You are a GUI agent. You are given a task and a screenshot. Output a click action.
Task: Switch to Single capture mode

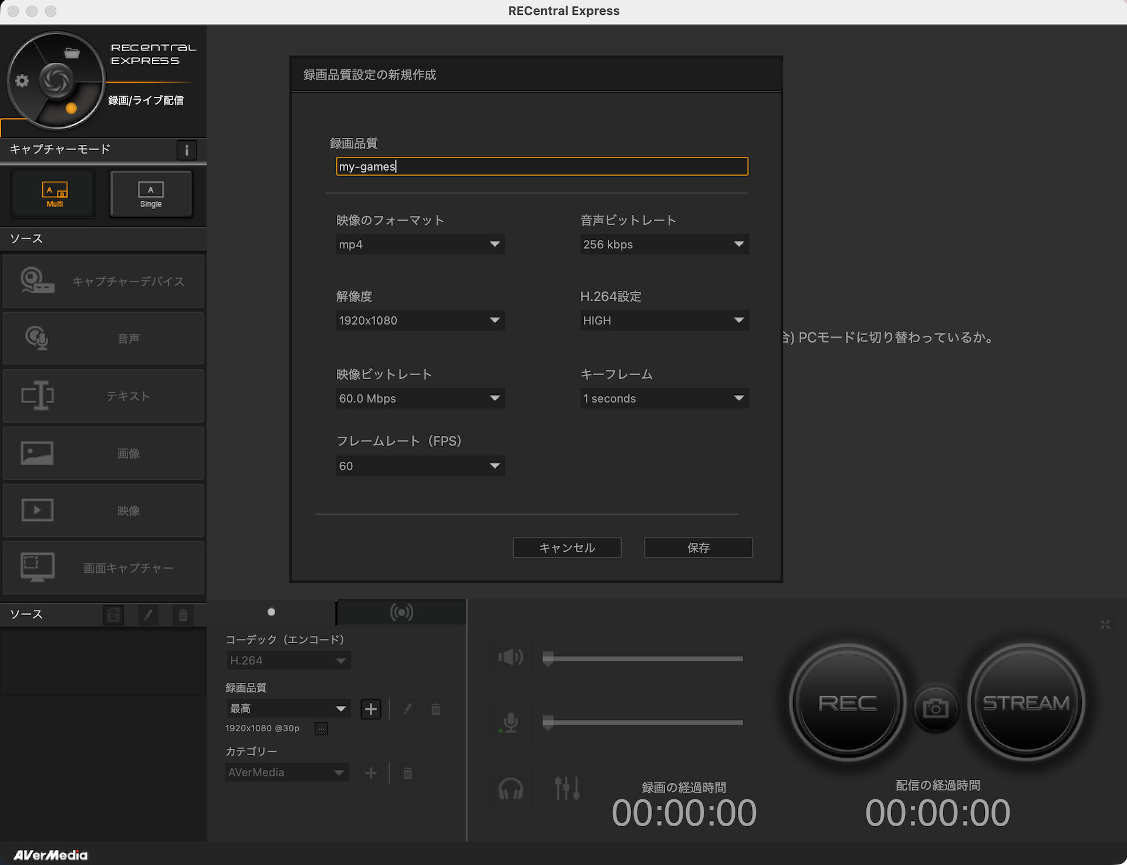click(x=151, y=194)
